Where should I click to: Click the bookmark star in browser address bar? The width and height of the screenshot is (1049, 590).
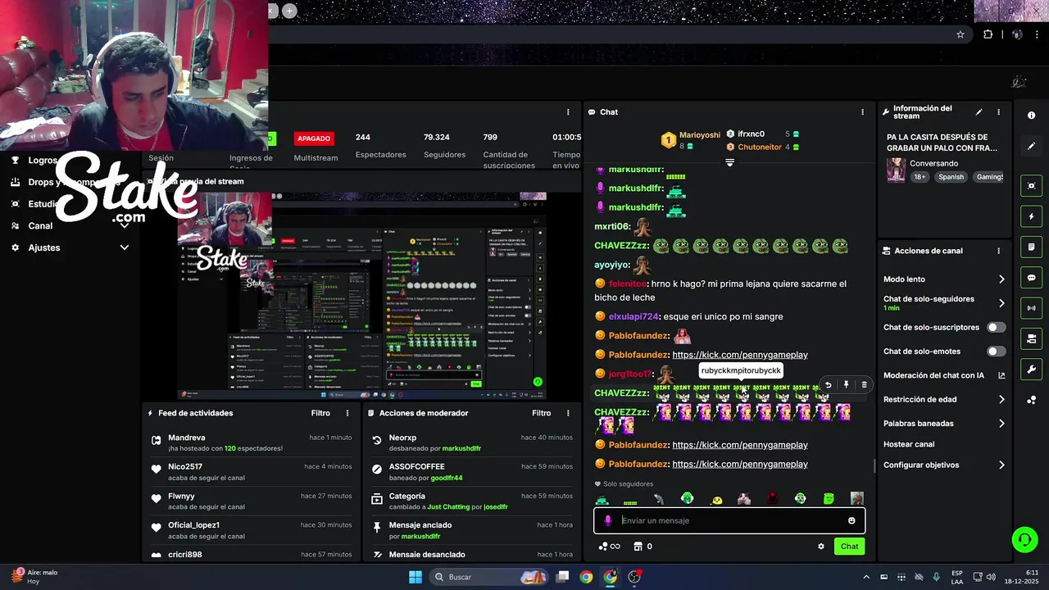pos(960,34)
